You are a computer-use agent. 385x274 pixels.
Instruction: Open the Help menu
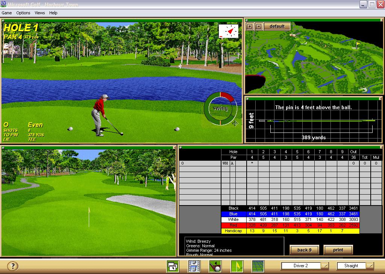pos(53,13)
